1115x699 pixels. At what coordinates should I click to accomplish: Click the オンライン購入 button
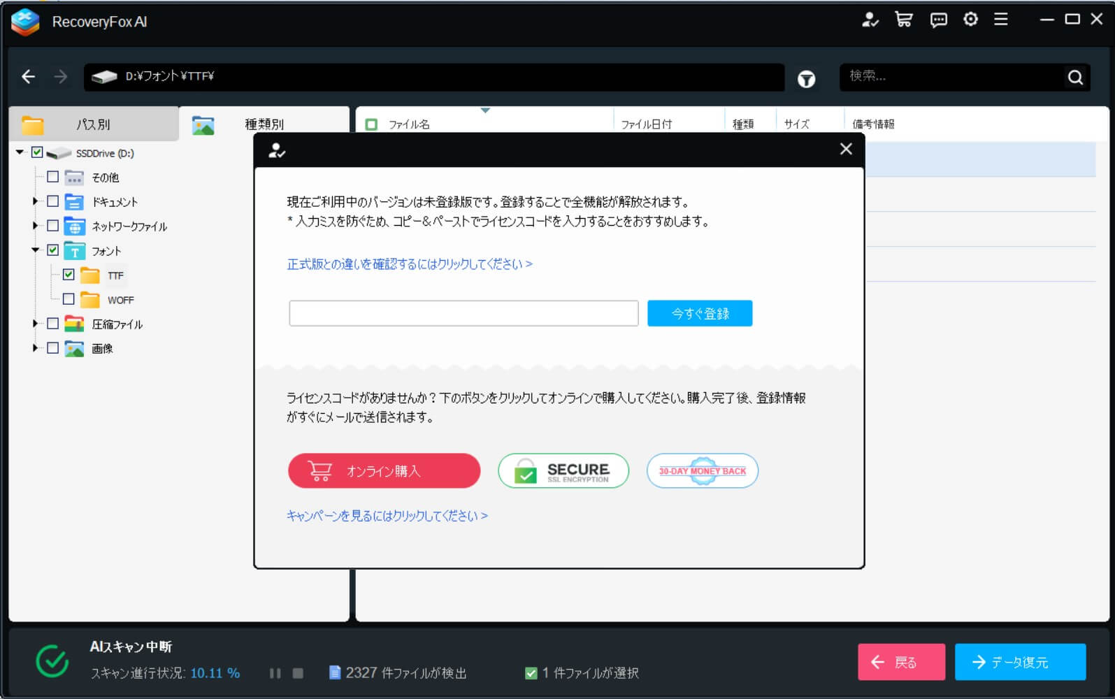click(384, 471)
